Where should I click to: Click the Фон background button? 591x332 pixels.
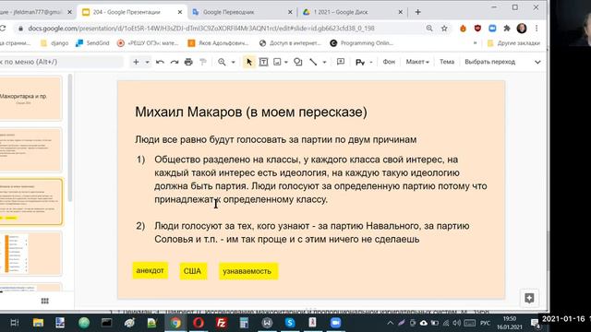coord(389,62)
